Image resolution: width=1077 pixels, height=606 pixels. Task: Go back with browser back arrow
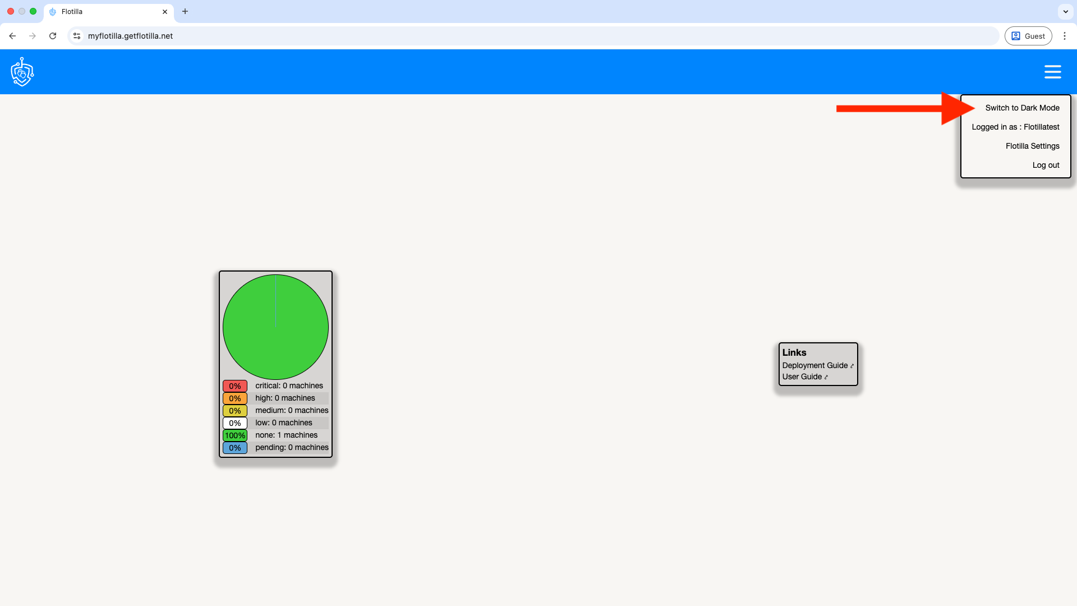click(12, 36)
